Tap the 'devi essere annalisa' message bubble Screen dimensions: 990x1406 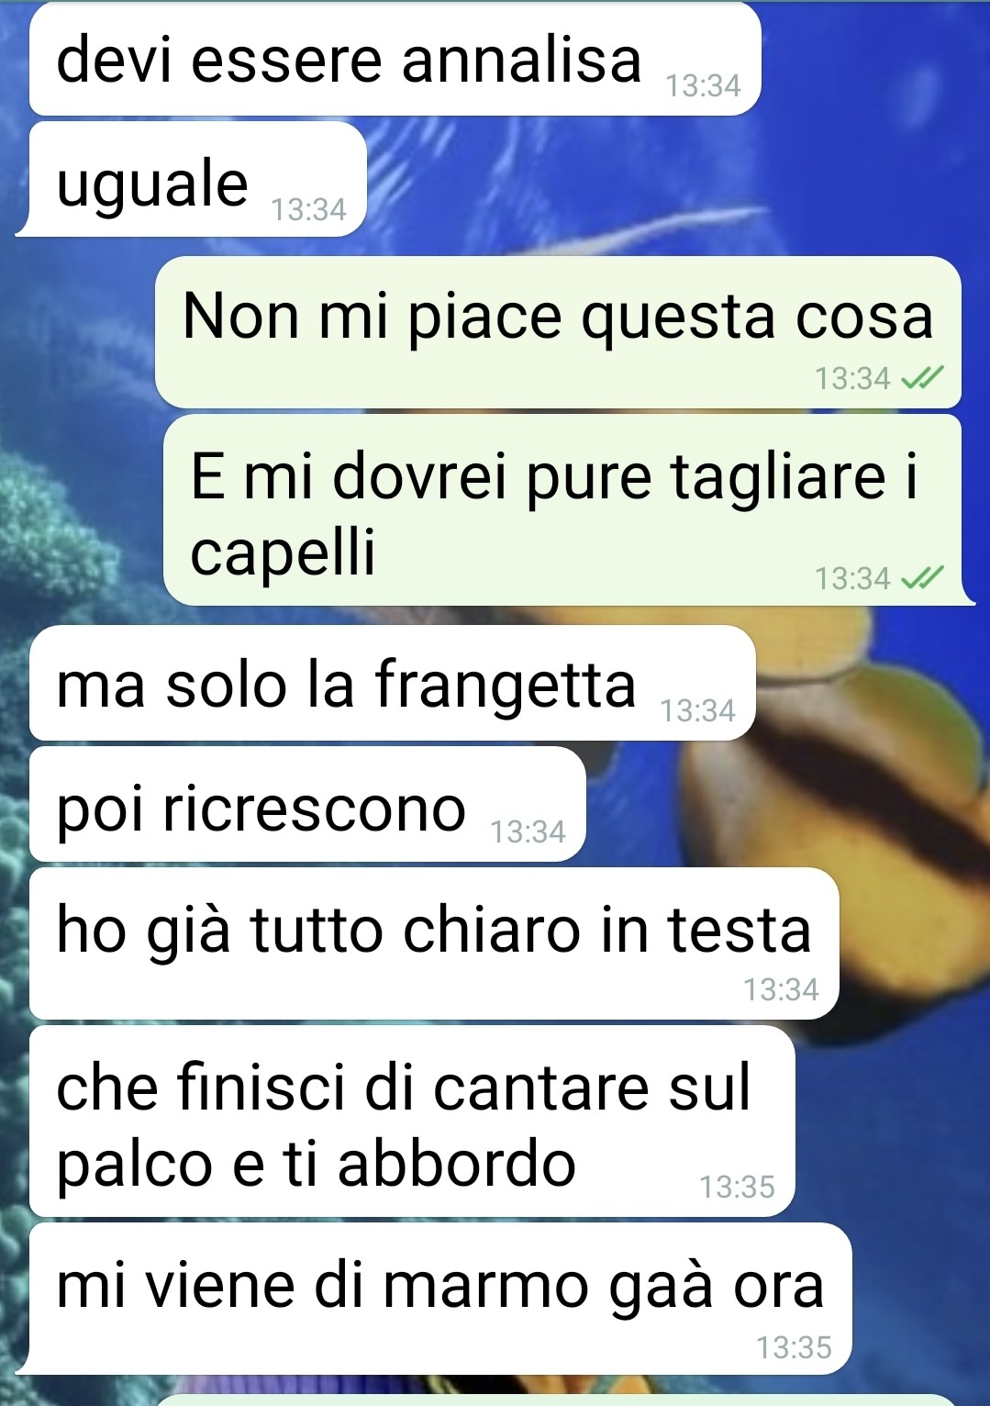pos(395,60)
